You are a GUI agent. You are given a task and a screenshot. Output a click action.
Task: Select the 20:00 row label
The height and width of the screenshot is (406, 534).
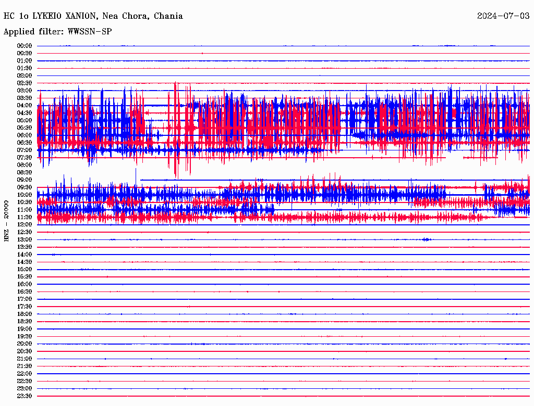point(25,344)
